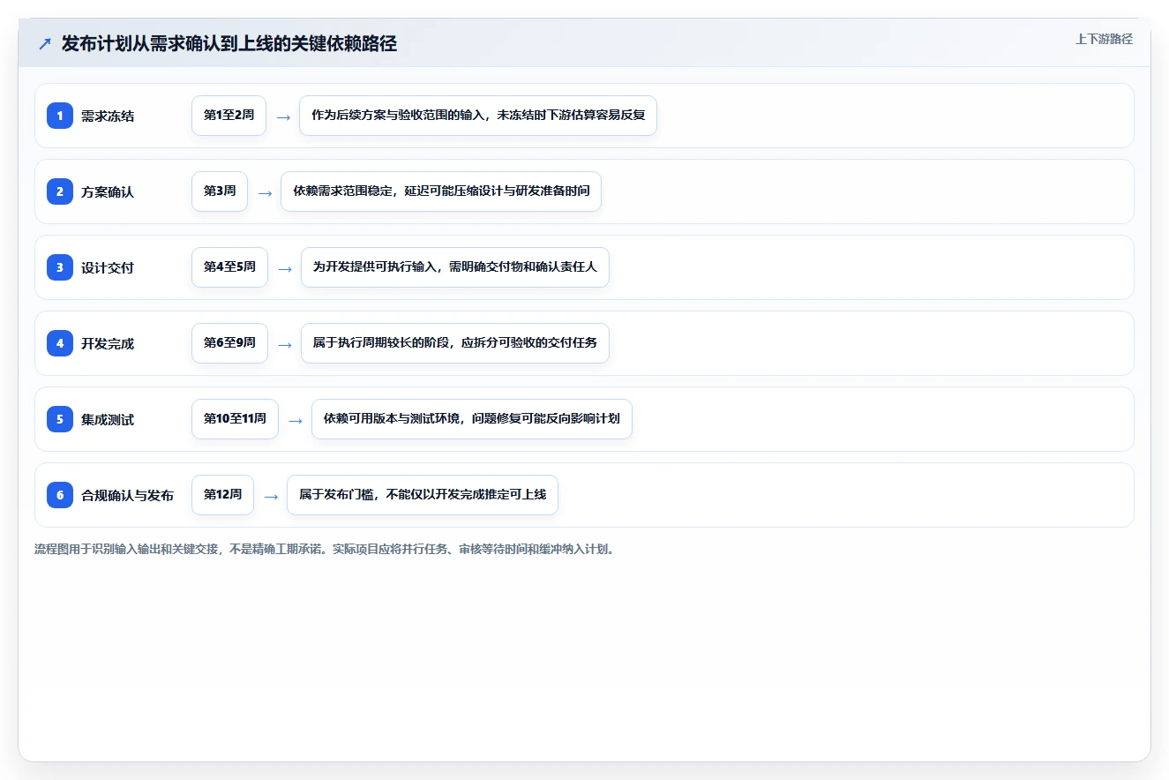Select the 第6至9周 week chip
The image size is (1169, 780).
click(229, 343)
